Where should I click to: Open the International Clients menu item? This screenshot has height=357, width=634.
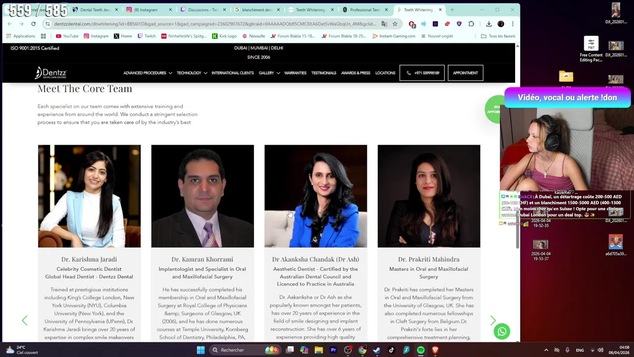click(x=232, y=73)
